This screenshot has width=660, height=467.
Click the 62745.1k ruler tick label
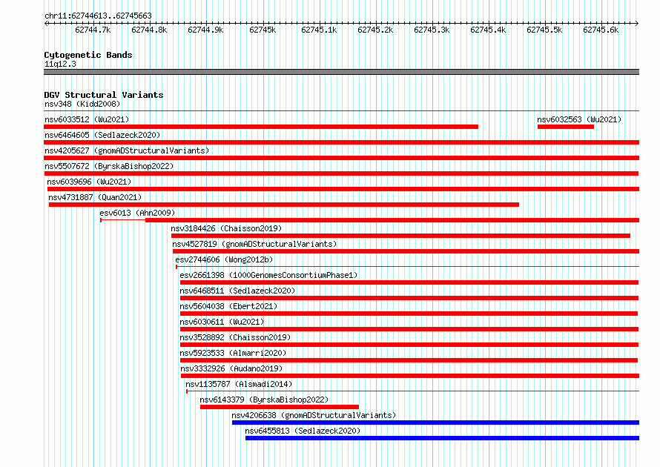click(x=319, y=30)
